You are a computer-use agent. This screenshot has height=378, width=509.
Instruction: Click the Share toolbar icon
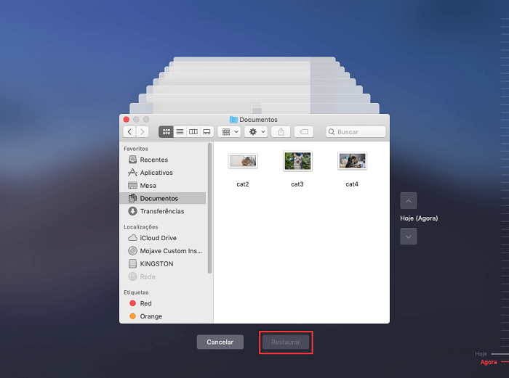pyautogui.click(x=281, y=132)
